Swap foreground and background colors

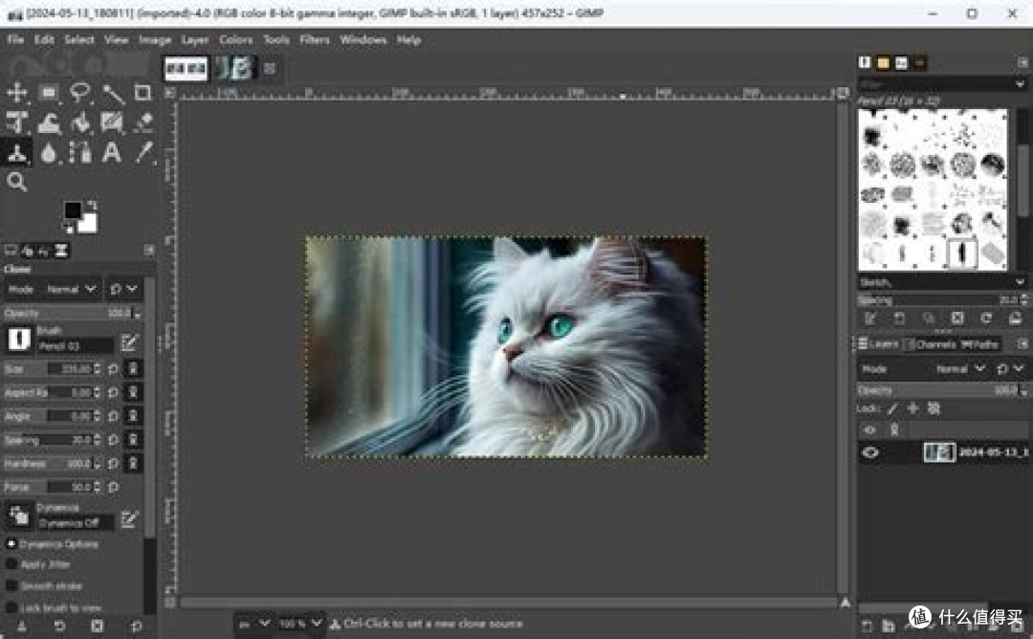tap(92, 205)
